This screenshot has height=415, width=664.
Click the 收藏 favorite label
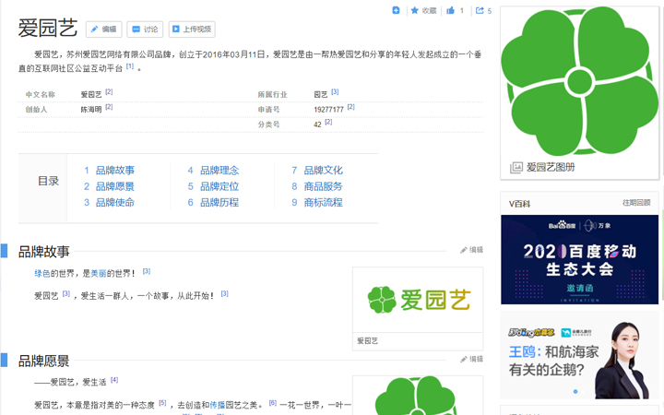(x=429, y=10)
